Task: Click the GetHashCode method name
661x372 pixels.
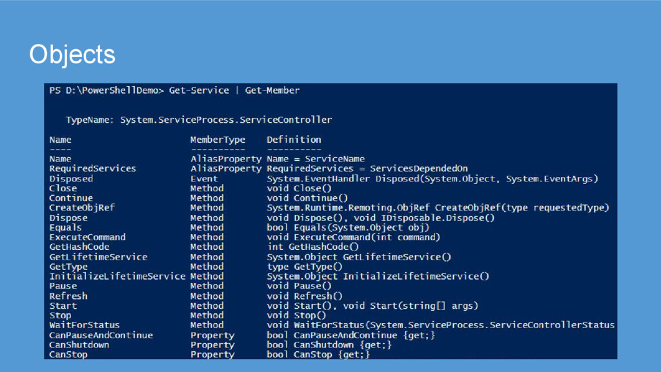Action: 79,247
